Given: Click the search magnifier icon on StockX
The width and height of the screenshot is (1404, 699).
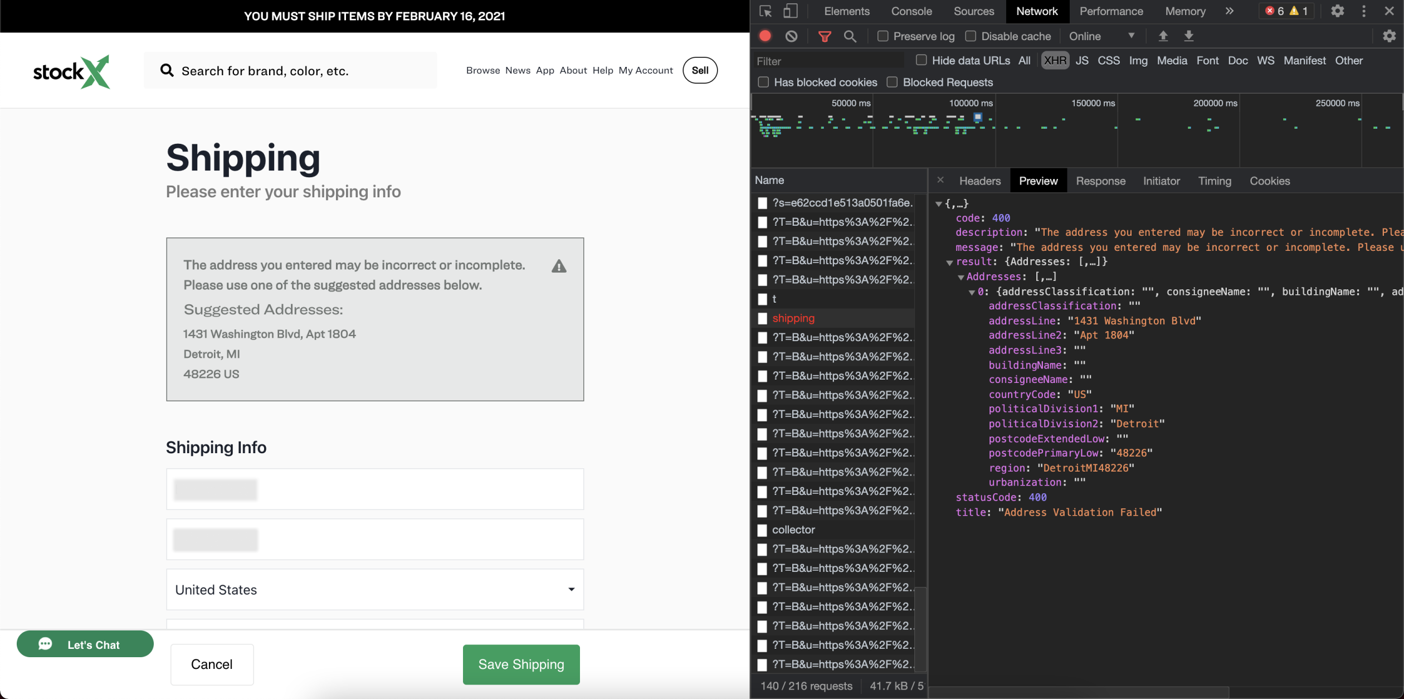Looking at the screenshot, I should point(167,70).
